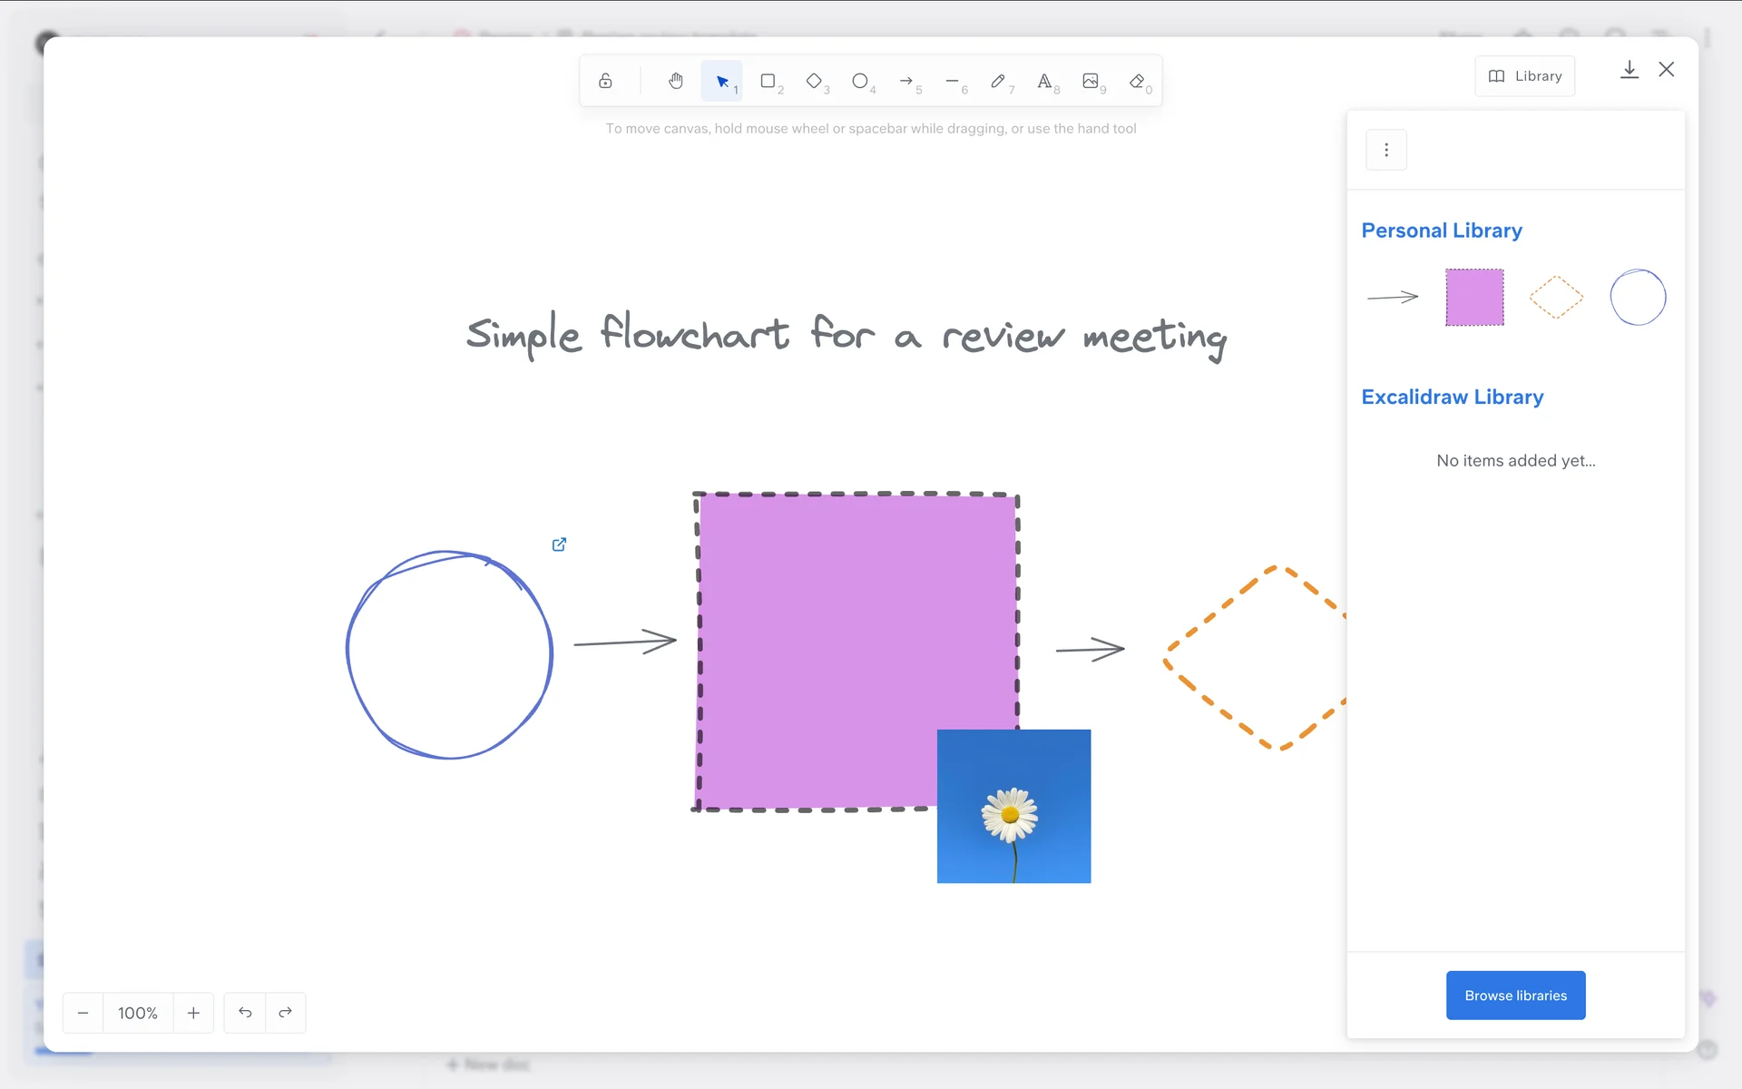Undo the last canvas action
The width and height of the screenshot is (1742, 1089).
[245, 1013]
